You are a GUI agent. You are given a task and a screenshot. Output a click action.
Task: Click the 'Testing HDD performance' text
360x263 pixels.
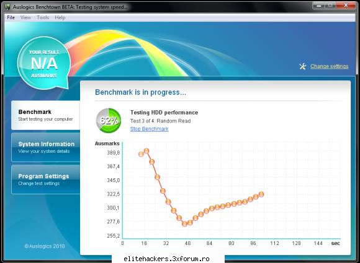point(164,113)
